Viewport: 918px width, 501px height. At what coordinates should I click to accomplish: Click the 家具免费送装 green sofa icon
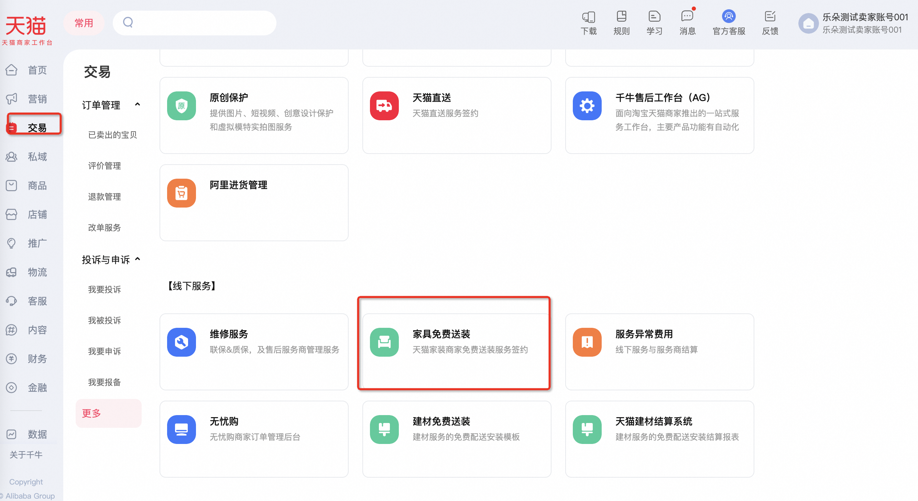click(384, 342)
